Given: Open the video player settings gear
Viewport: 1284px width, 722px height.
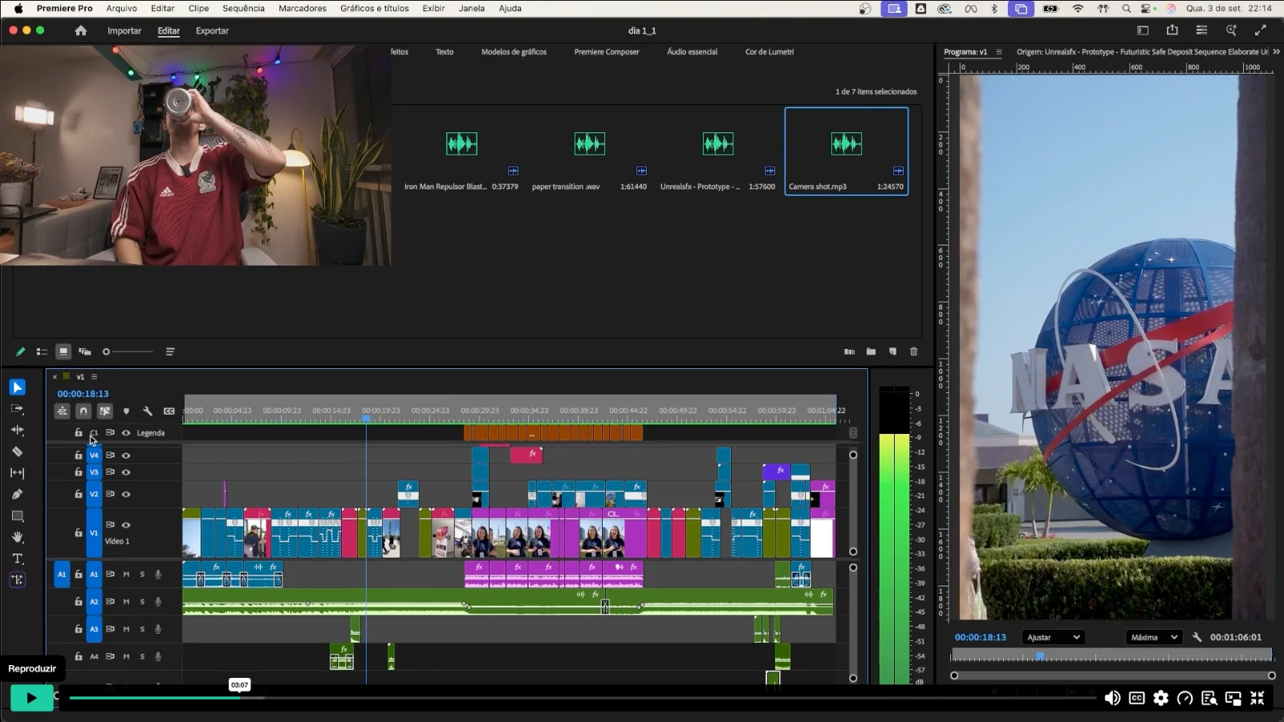Looking at the screenshot, I should pyautogui.click(x=1161, y=698).
